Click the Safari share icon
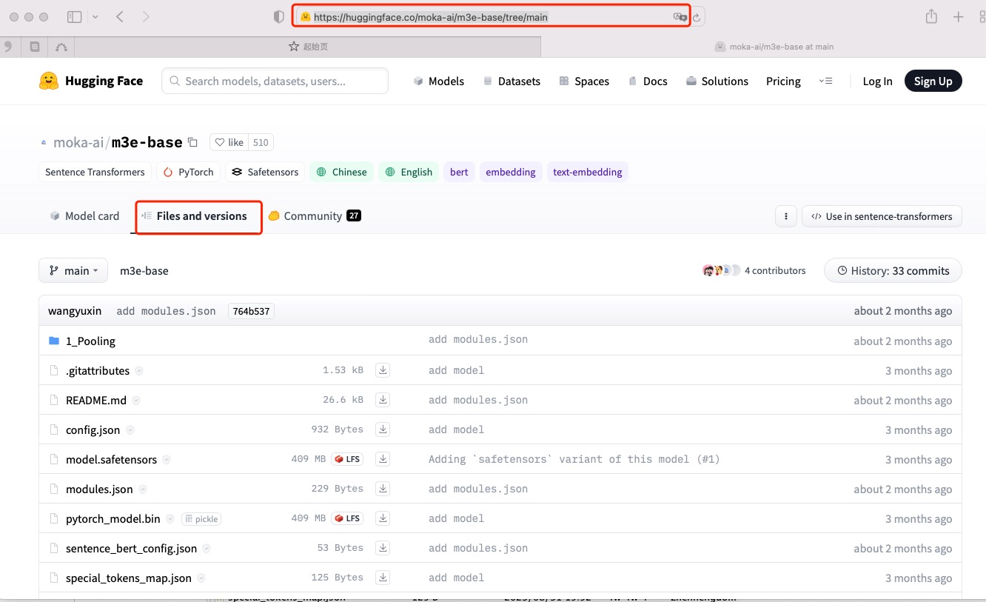The width and height of the screenshot is (986, 602). coord(932,16)
